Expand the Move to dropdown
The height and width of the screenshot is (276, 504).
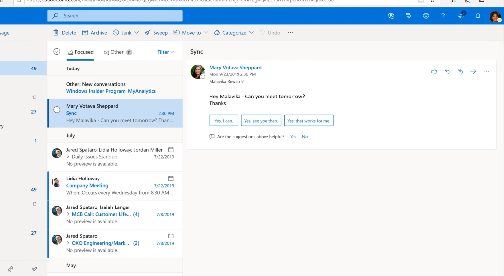pos(206,33)
